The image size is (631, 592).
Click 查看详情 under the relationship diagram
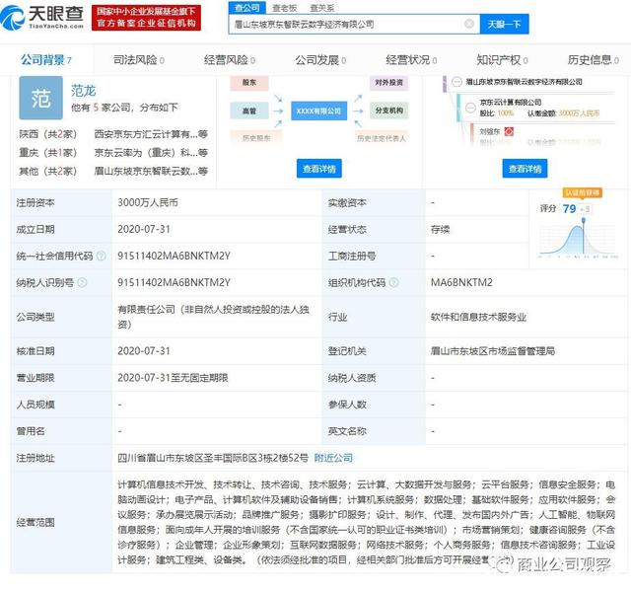tap(319, 169)
